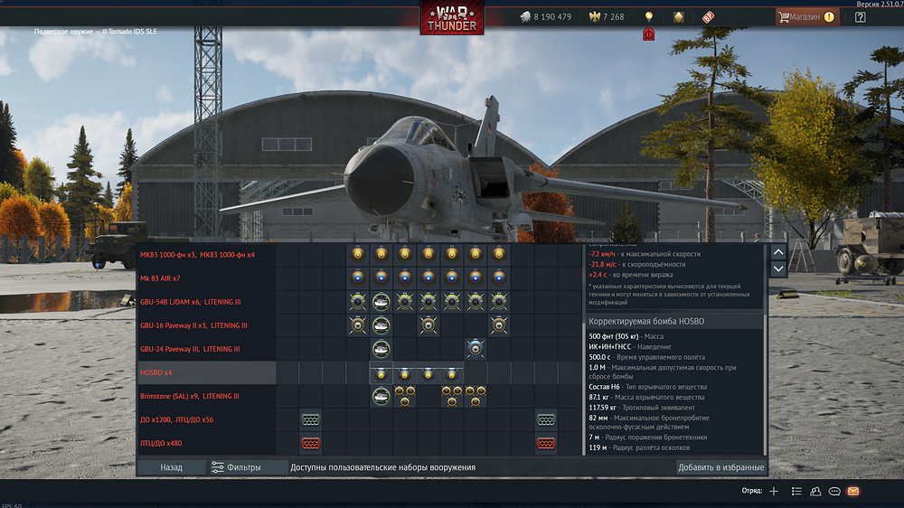Click the Golden Eagles currency icon
The image size is (904, 508).
594,16
